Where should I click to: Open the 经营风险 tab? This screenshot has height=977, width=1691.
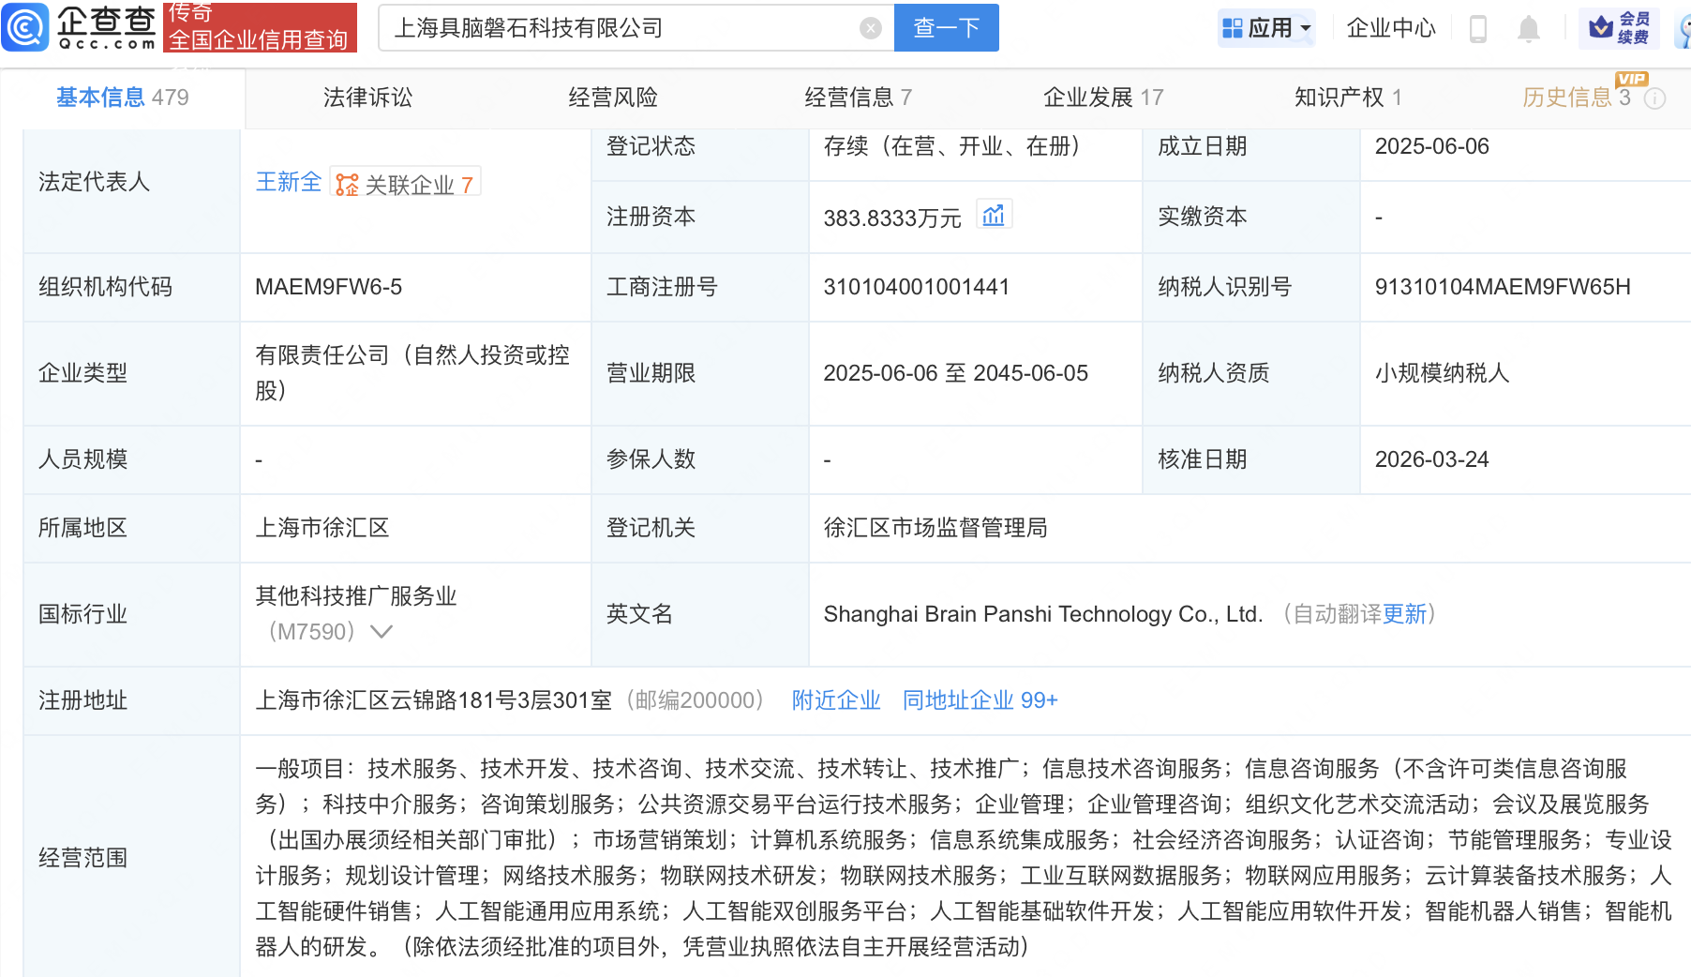coord(613,98)
